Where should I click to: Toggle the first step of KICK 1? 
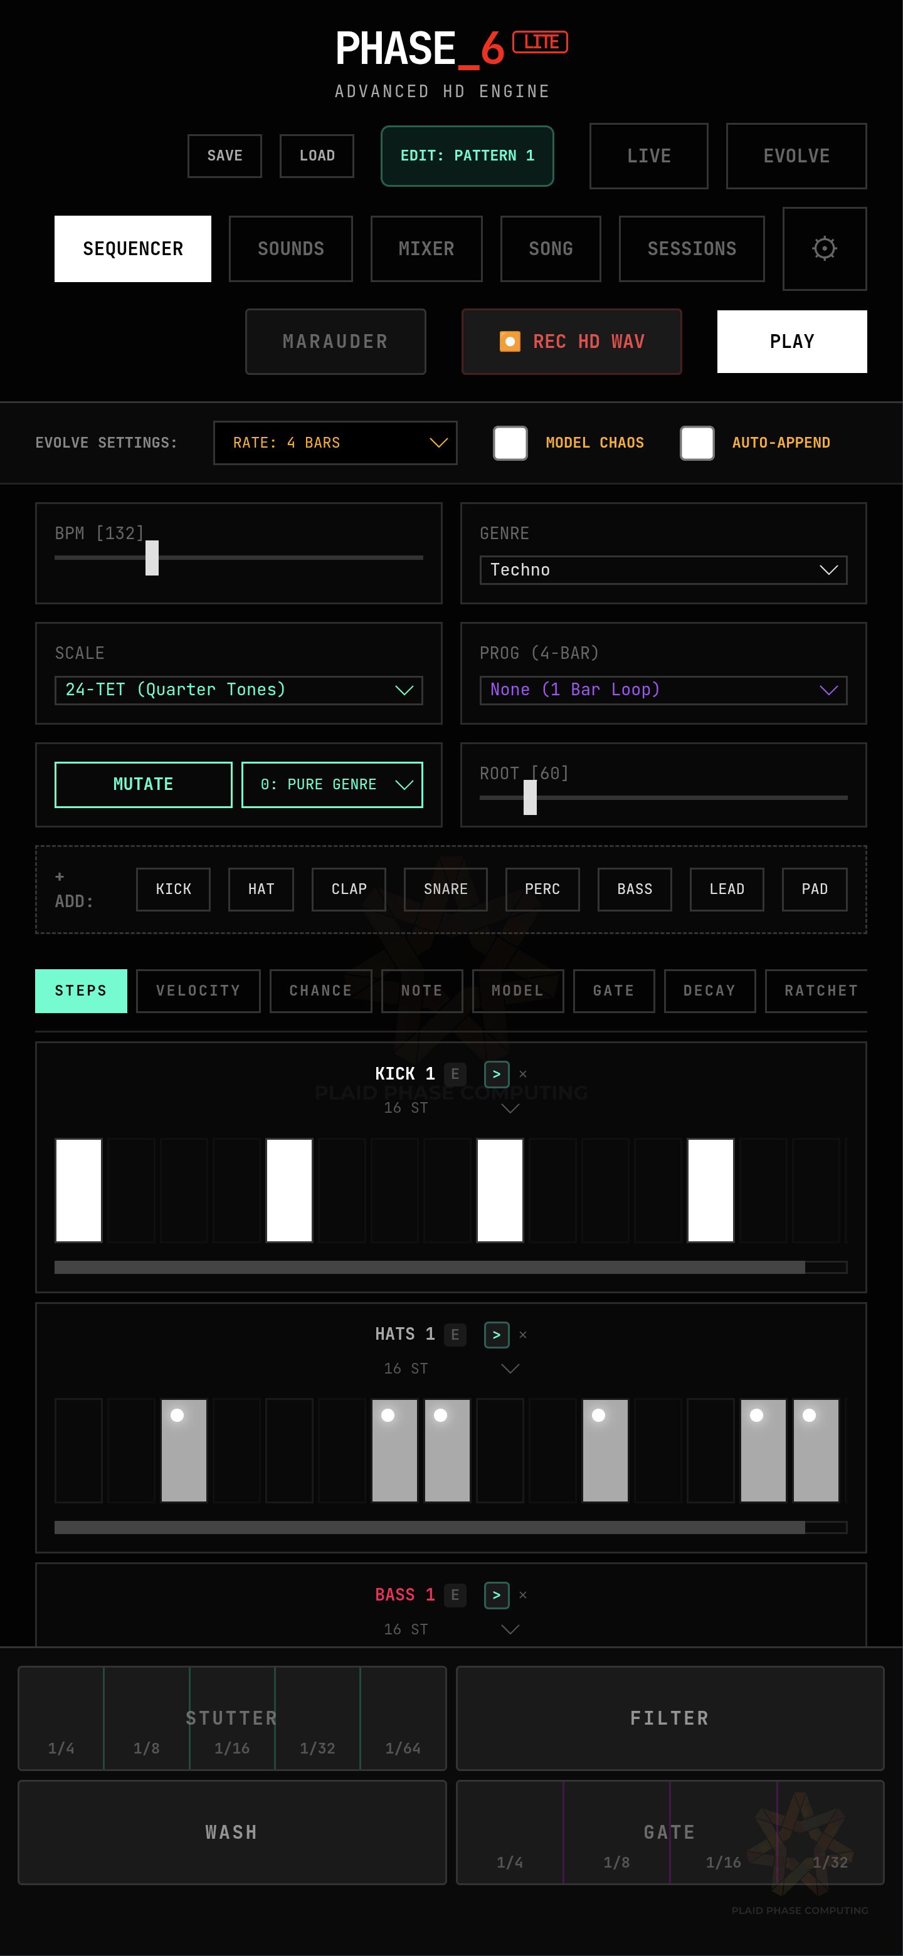point(78,1190)
